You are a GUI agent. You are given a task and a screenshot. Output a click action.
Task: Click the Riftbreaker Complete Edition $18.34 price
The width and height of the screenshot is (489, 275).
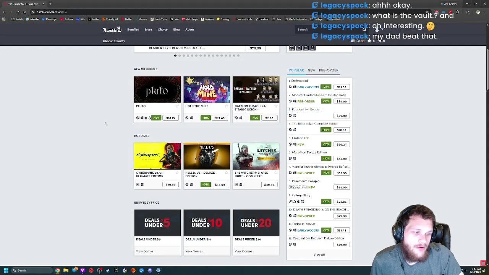click(342, 130)
